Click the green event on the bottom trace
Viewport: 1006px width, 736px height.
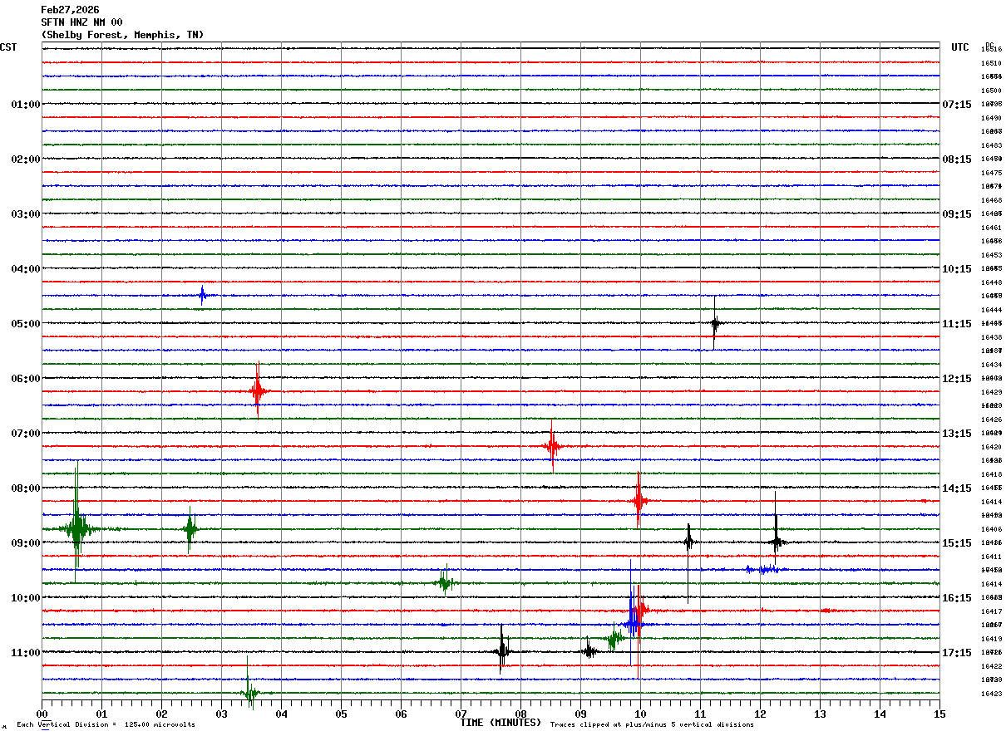click(248, 692)
